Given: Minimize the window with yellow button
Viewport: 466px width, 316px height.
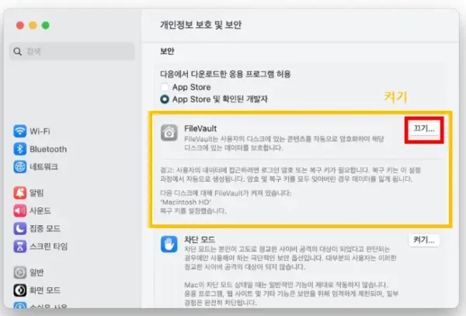Looking at the screenshot, I should (33, 26).
